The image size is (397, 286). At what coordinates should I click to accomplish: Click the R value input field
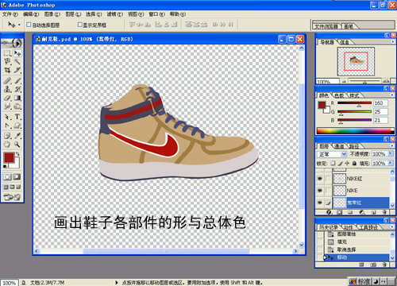380,103
